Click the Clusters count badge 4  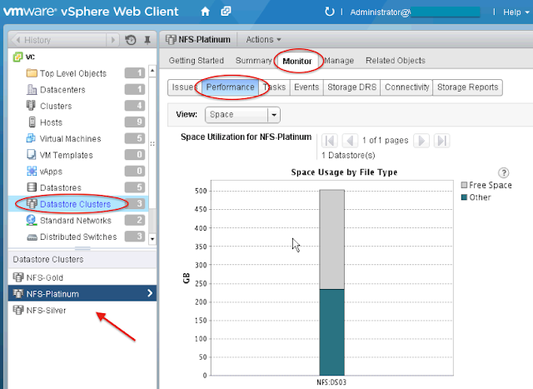pyautogui.click(x=135, y=106)
